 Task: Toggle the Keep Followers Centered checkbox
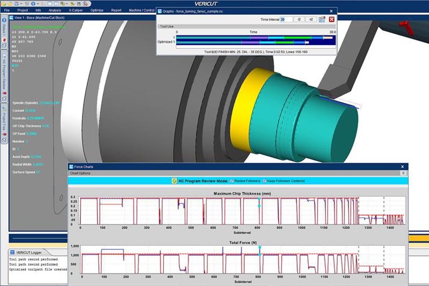pyautogui.click(x=265, y=181)
